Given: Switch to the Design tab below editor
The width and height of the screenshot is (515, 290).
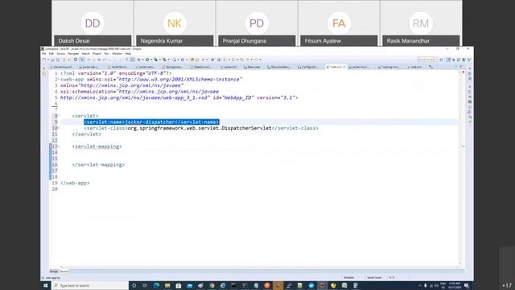Looking at the screenshot, I should pyautogui.click(x=54, y=271).
